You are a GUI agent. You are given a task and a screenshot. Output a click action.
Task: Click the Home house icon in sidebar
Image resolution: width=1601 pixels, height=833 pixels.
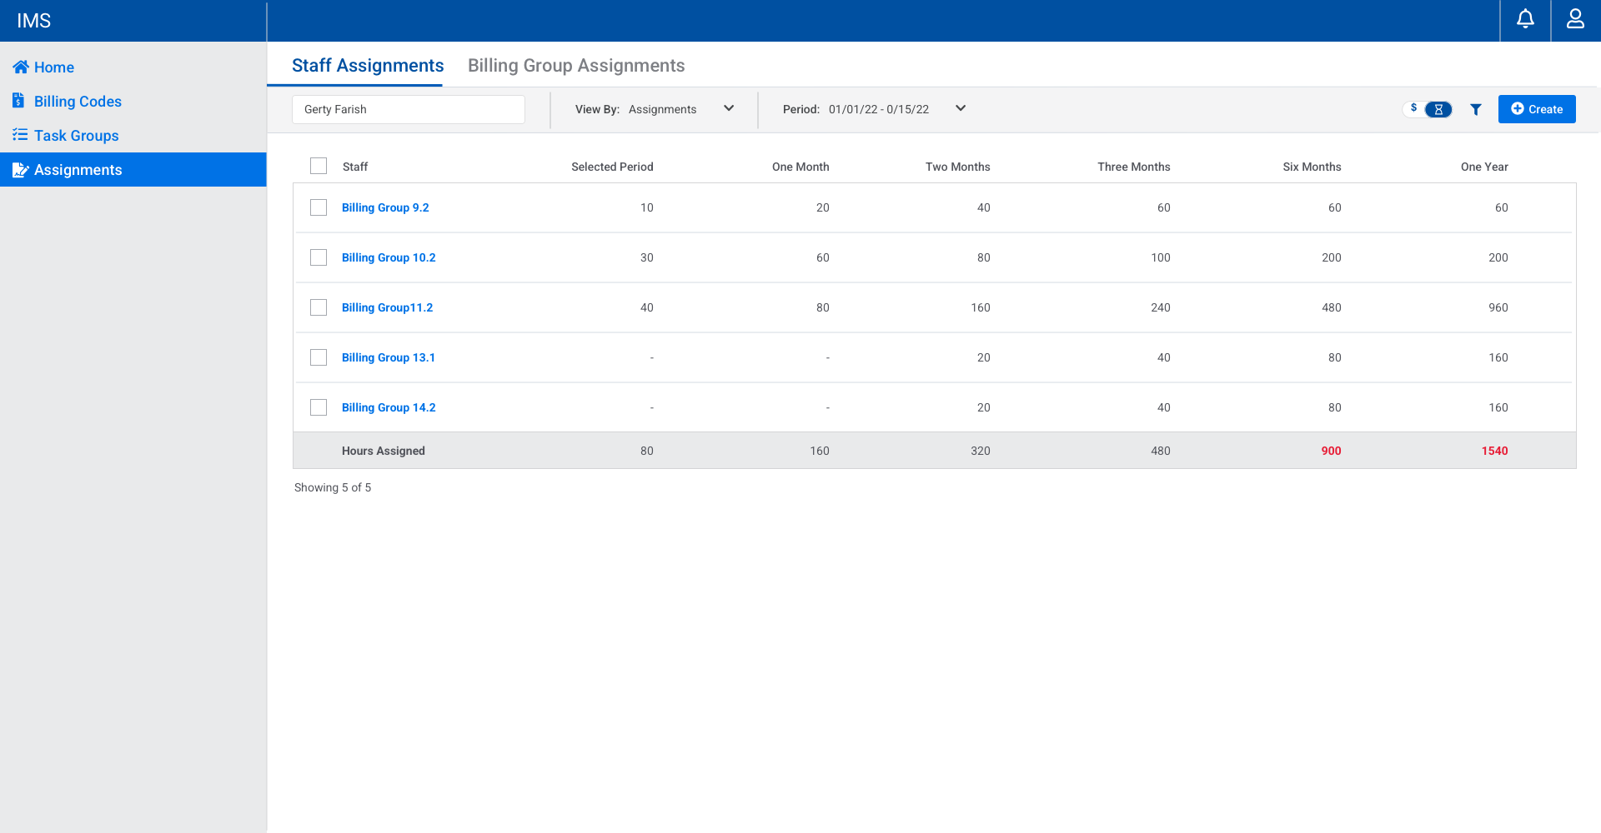point(21,67)
